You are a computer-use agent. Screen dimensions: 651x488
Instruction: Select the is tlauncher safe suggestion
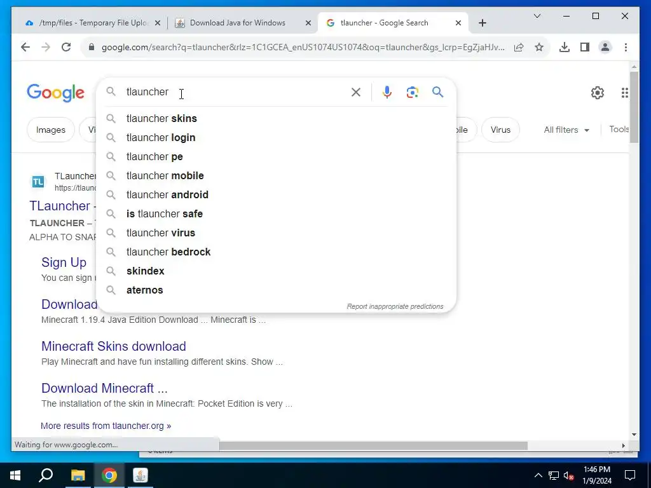pos(276,214)
